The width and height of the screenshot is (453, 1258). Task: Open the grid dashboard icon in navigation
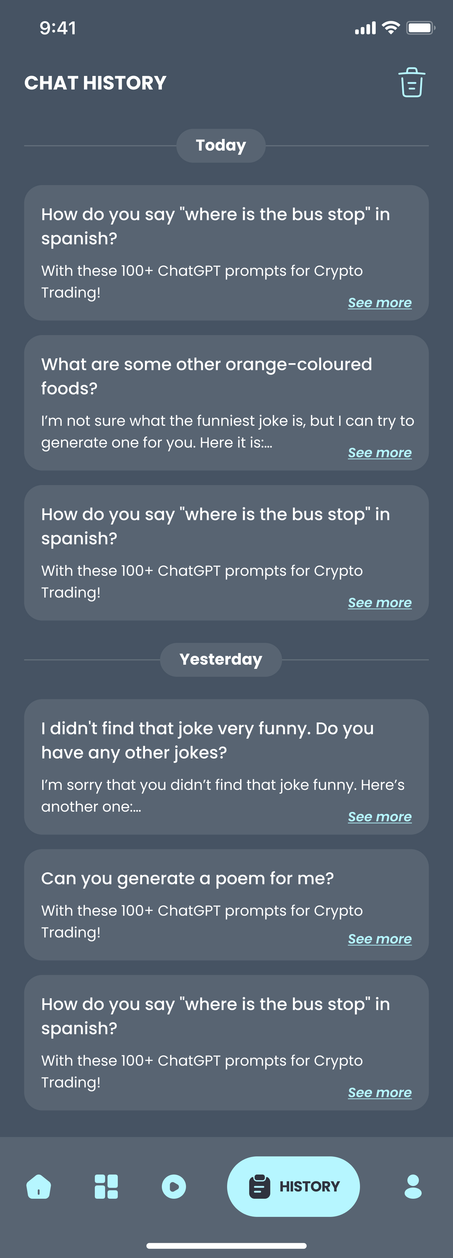106,1186
